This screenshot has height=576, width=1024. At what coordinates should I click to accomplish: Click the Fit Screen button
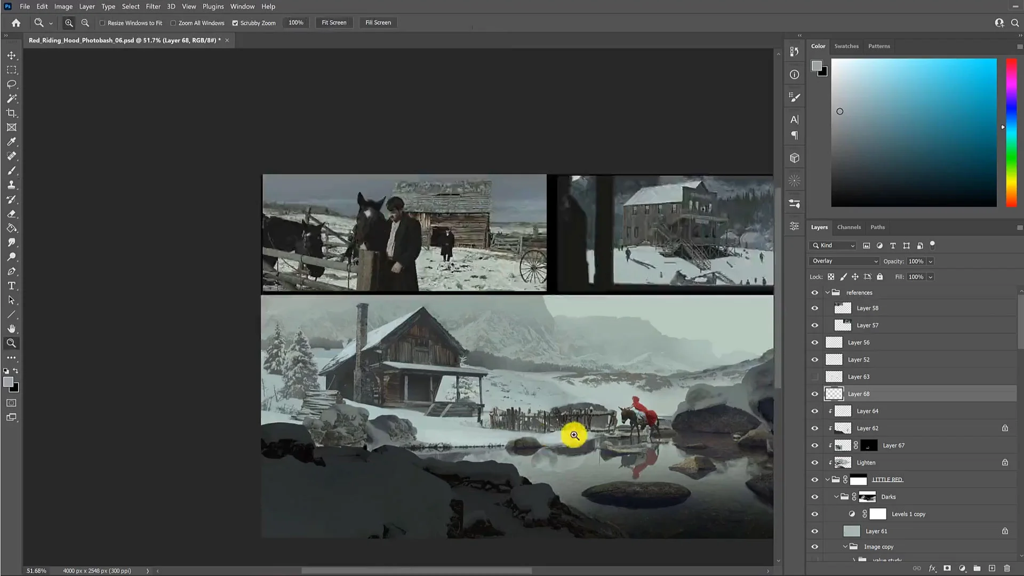pos(334,23)
